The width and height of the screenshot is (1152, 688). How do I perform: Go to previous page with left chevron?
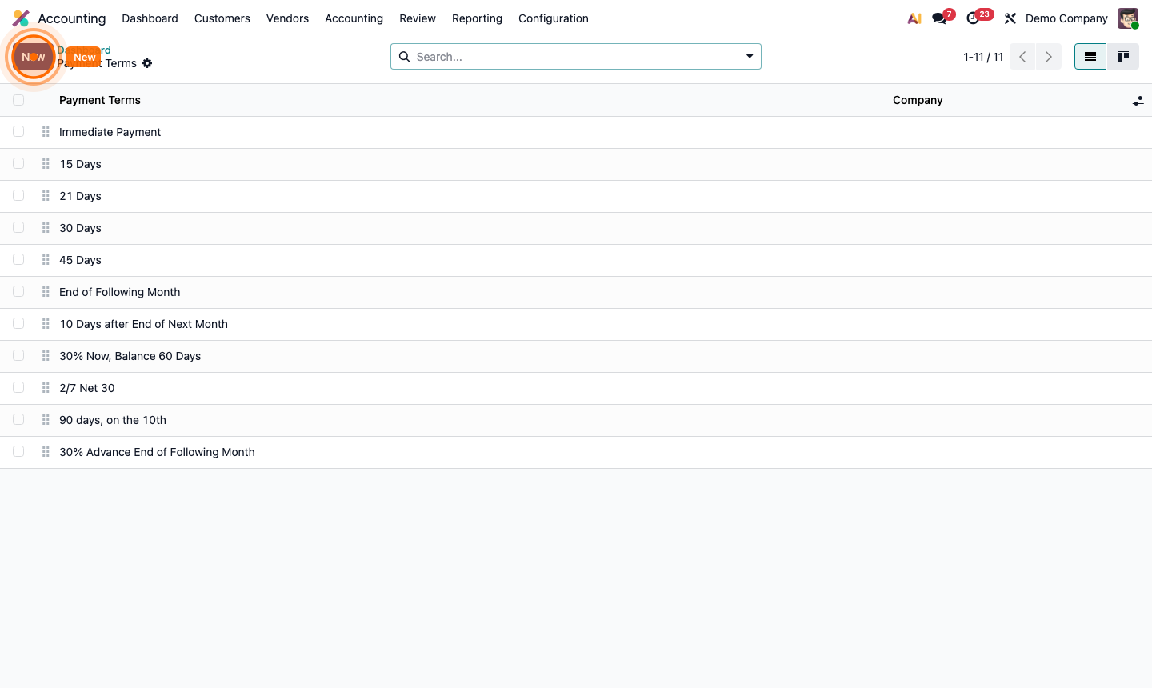pos(1022,56)
